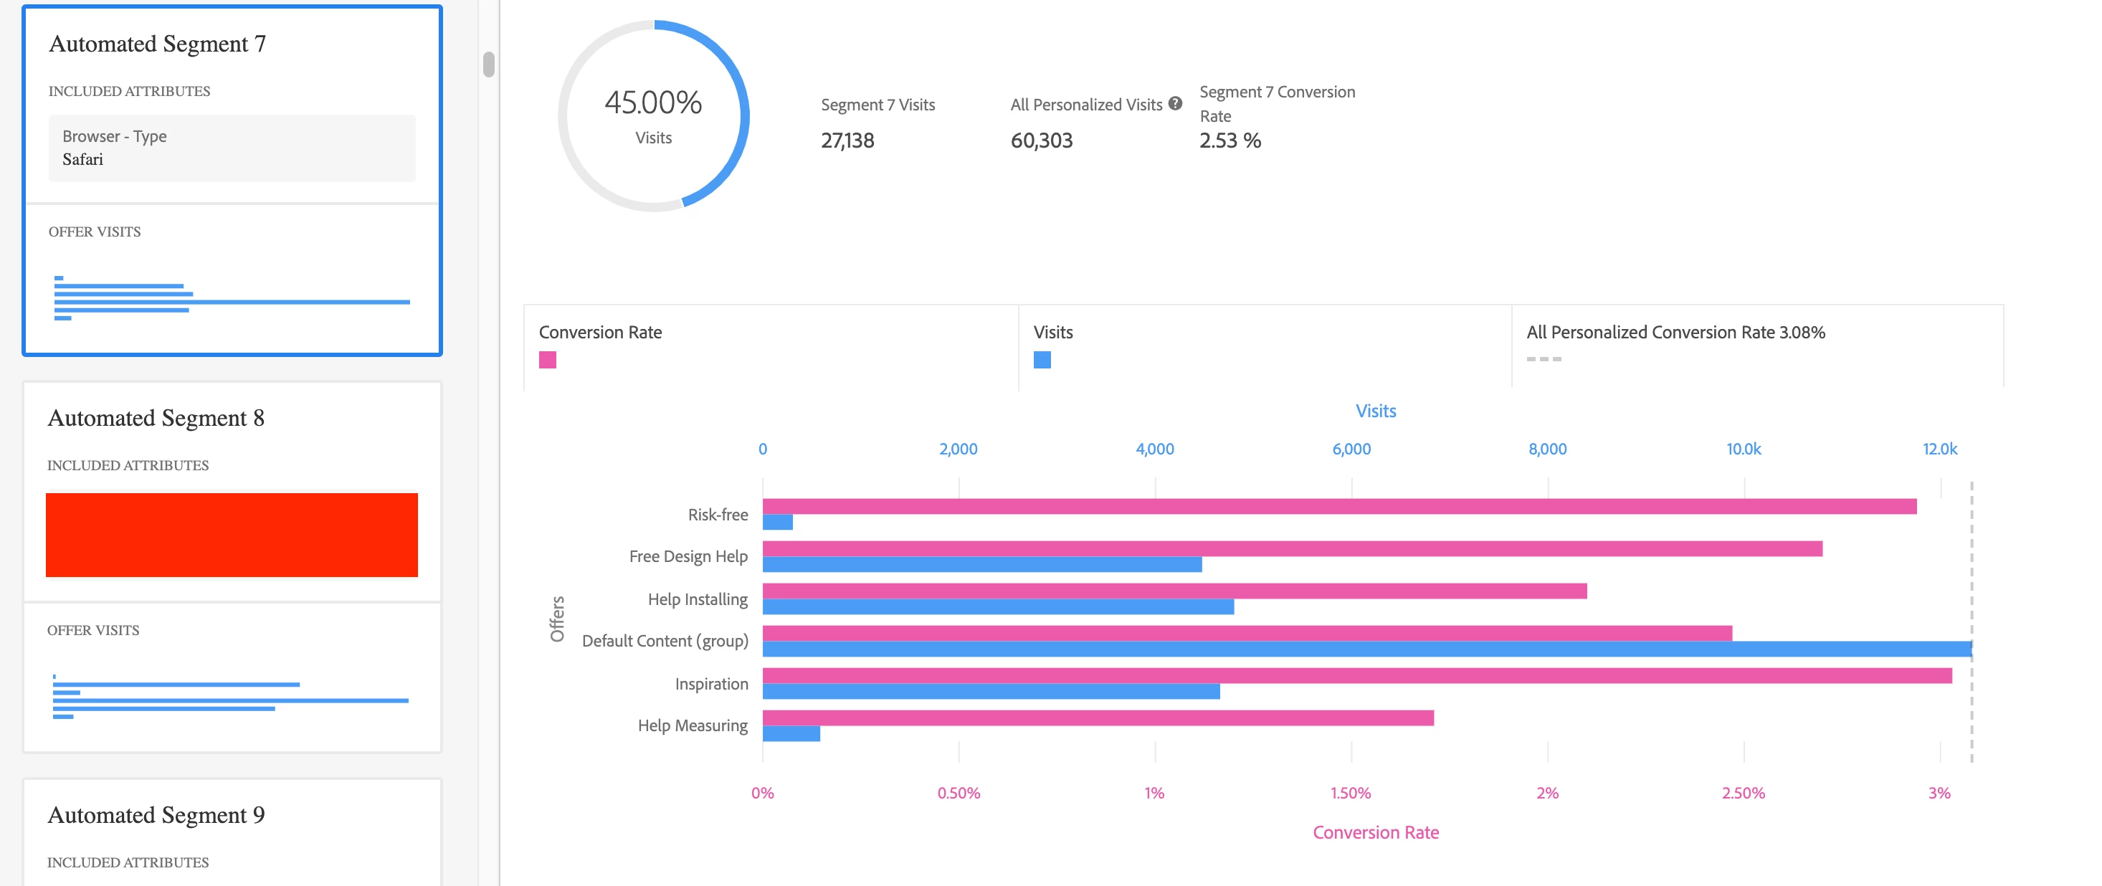Select the Automated Segment 7 card

[x=158, y=44]
